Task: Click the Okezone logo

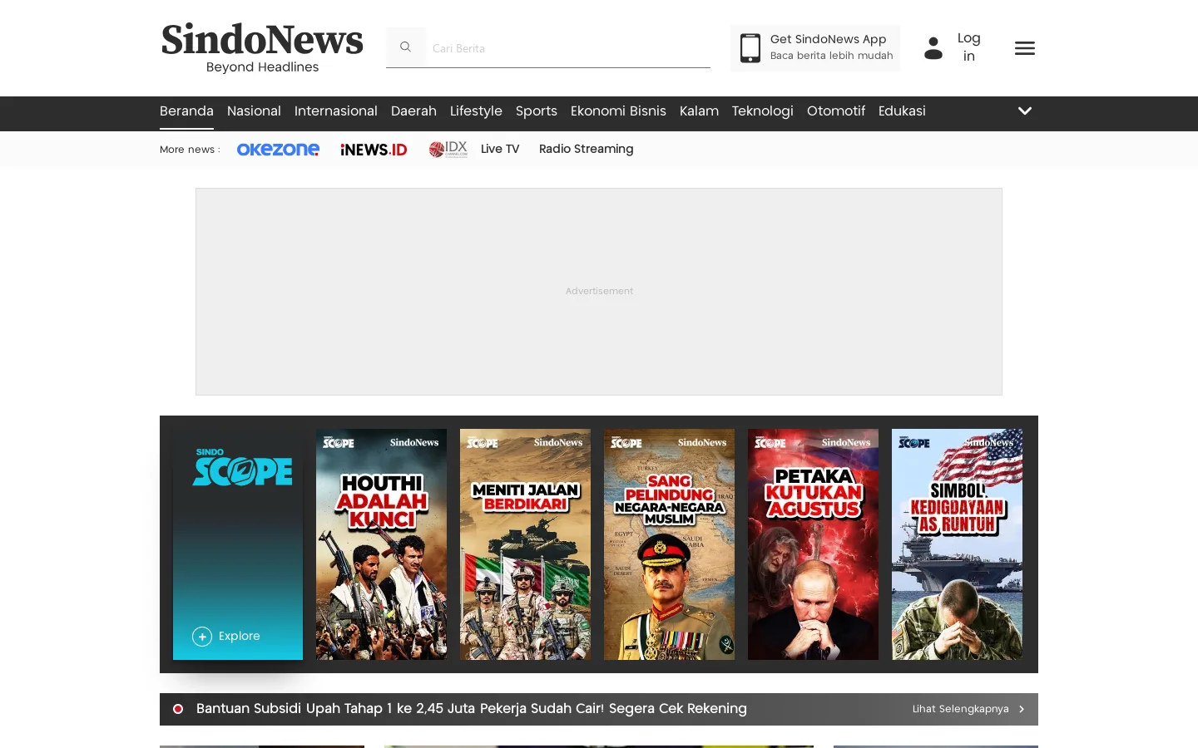Action: click(x=278, y=150)
